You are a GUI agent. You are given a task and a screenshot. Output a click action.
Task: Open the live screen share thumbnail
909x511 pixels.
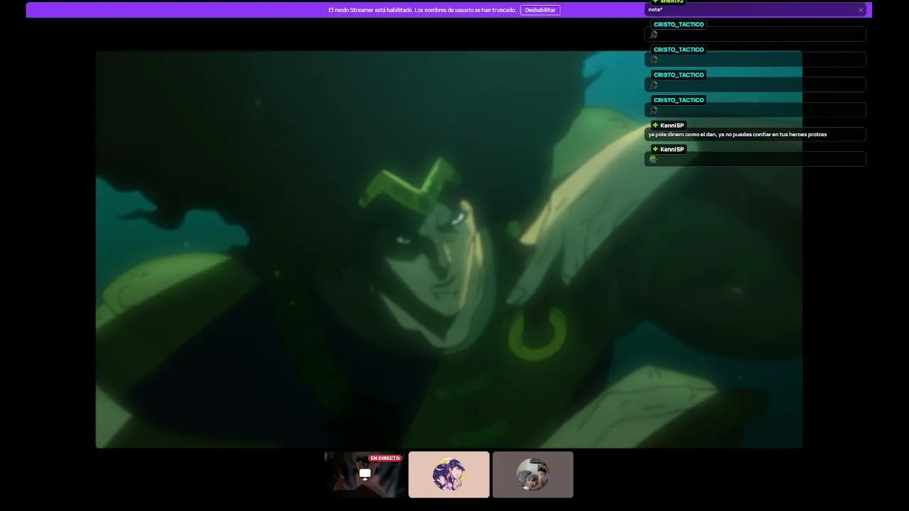(365, 474)
